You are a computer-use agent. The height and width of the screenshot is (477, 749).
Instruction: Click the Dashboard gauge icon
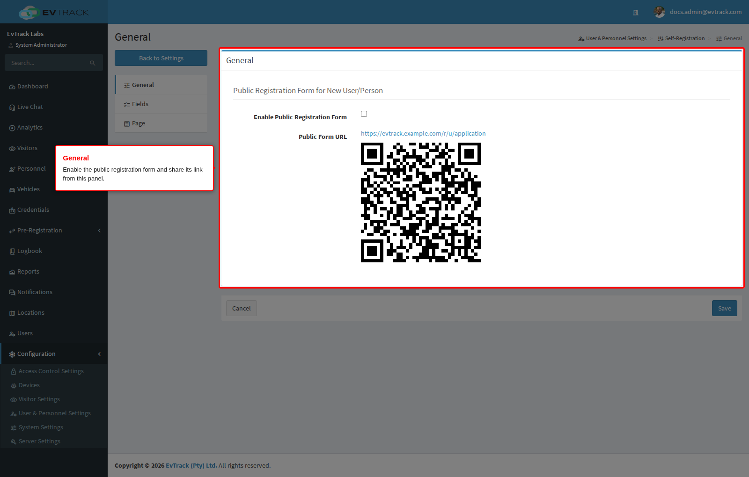coord(12,87)
